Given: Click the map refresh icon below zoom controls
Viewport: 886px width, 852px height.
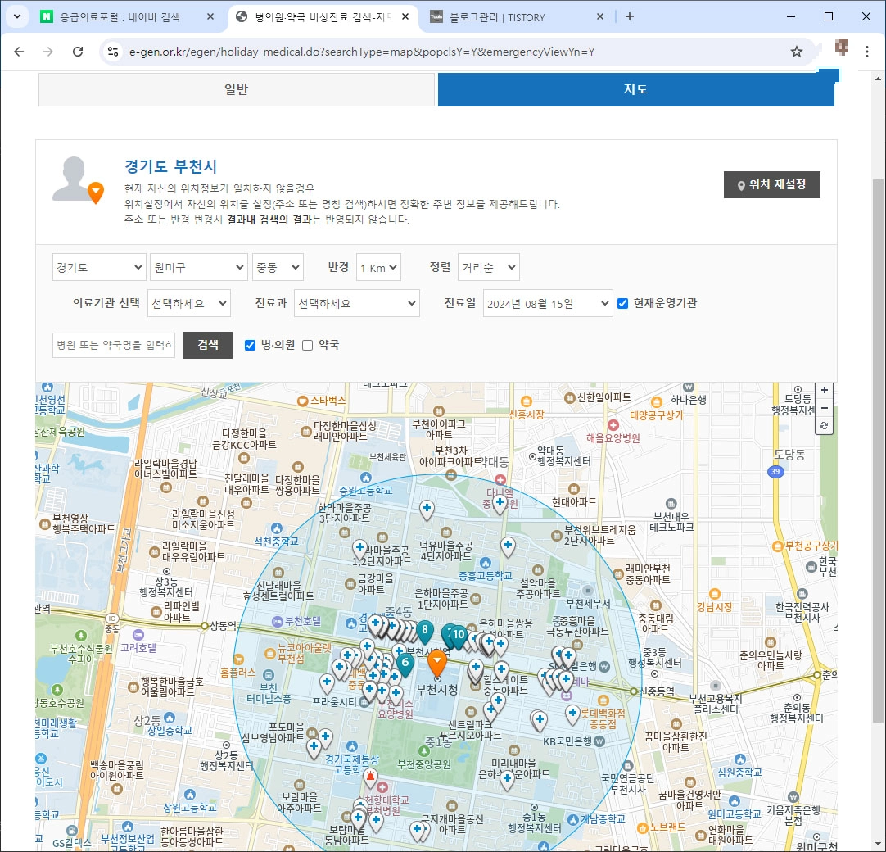Looking at the screenshot, I should 825,424.
